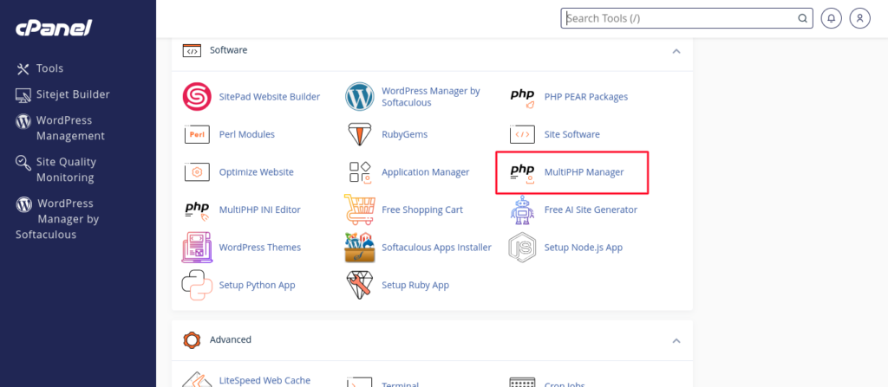Image resolution: width=888 pixels, height=387 pixels.
Task: Open the Perl Modules link
Action: [247, 134]
